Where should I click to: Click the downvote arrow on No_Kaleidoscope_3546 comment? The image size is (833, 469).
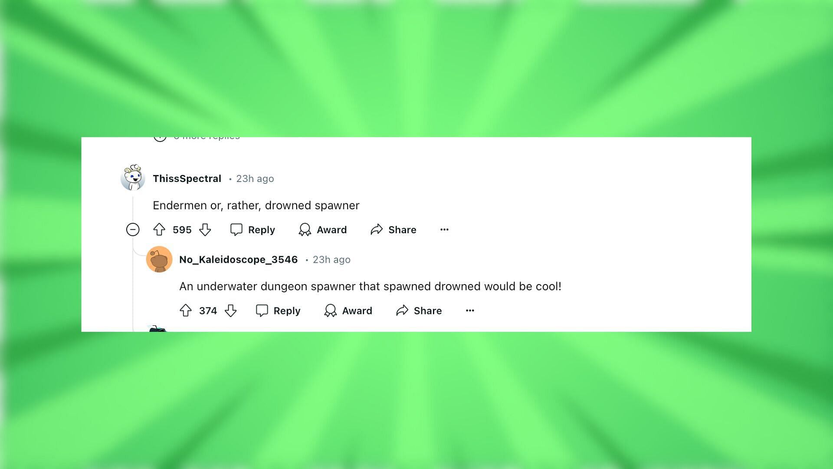pos(230,311)
